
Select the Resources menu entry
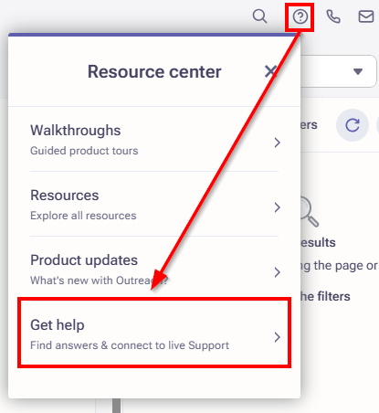154,204
